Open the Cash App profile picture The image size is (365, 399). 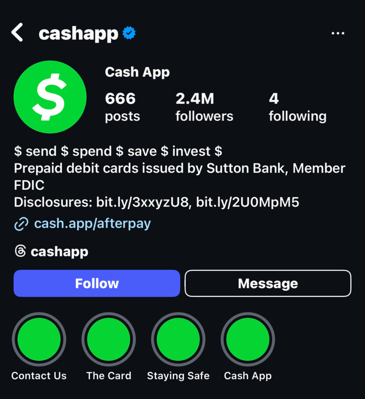pos(50,97)
